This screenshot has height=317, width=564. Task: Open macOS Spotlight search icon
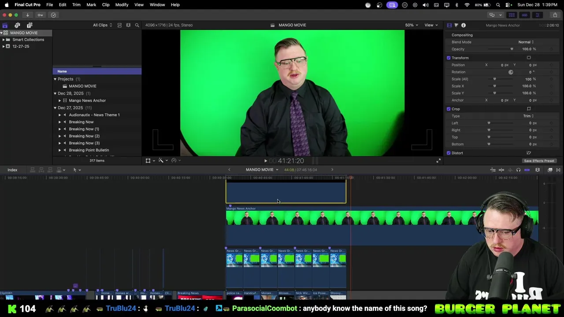[498, 5]
